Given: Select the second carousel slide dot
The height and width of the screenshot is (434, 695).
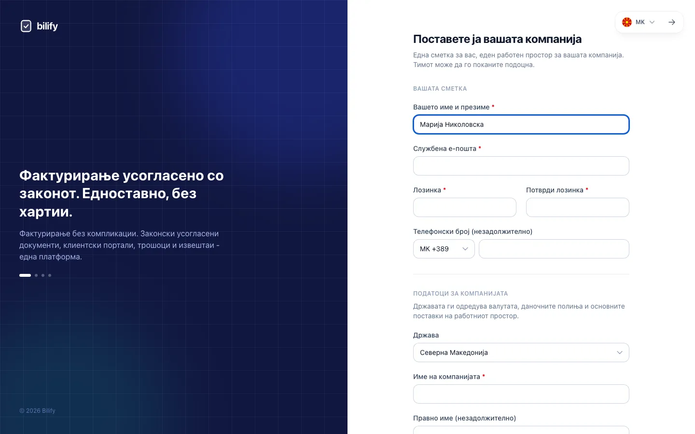Looking at the screenshot, I should 36,275.
